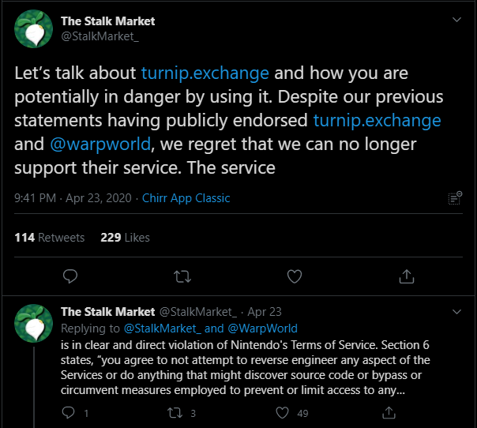Reply to the main Stalk Market tweet
The image size is (477, 428).
click(x=69, y=276)
